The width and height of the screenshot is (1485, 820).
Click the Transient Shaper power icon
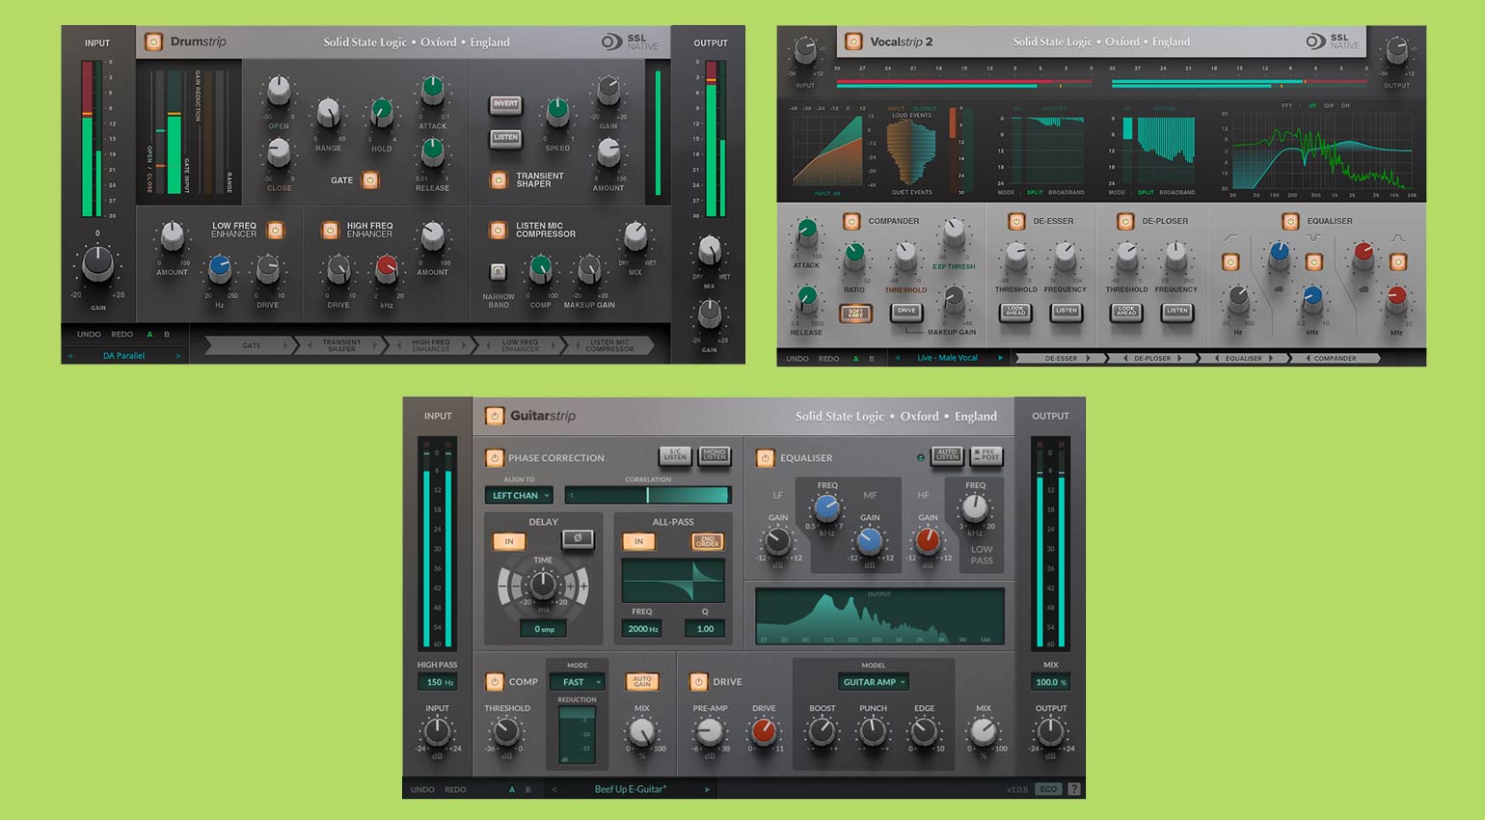(x=498, y=179)
